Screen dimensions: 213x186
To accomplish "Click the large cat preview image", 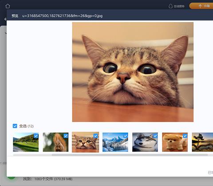I will [133, 72].
